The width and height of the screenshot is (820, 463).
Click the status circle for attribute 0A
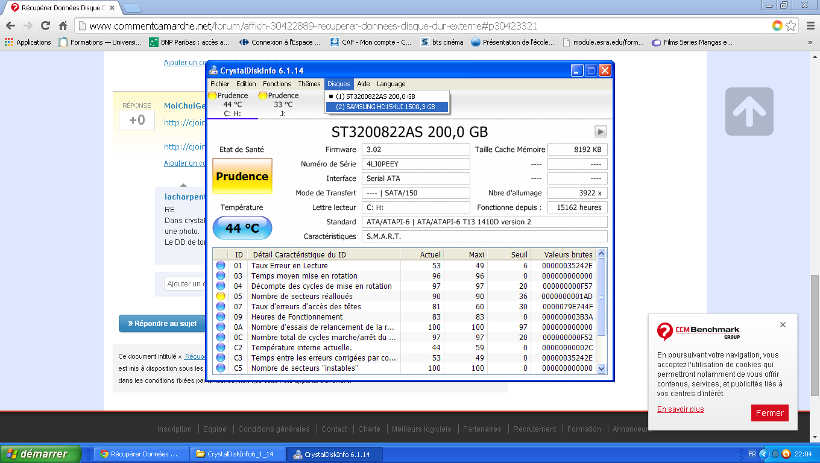tap(221, 327)
